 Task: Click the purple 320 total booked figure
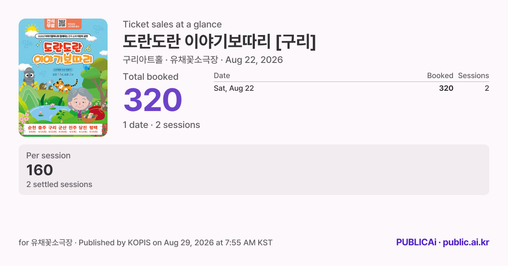pos(153,100)
